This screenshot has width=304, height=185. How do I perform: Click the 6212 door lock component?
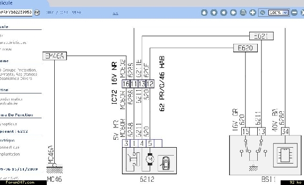pos(149,161)
